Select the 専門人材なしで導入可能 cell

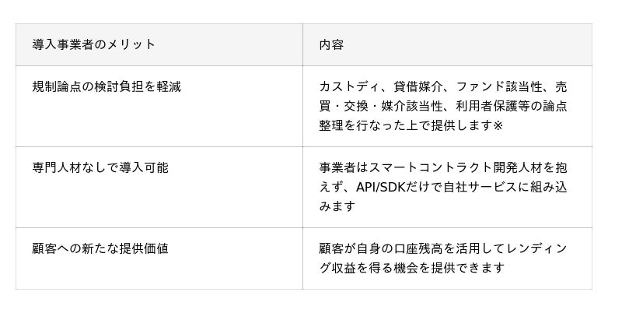point(159,187)
